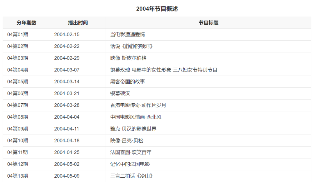
Task: Click the 分年期数 column header
Action: 26,23
